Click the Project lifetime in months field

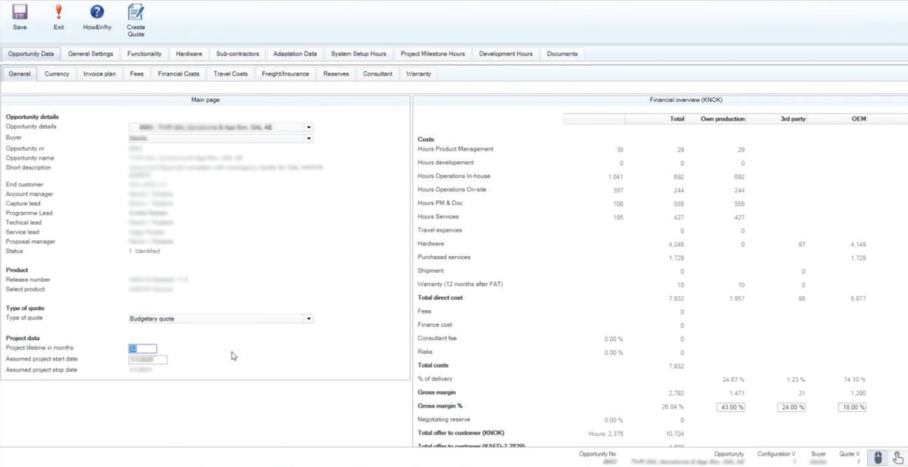pyautogui.click(x=143, y=349)
